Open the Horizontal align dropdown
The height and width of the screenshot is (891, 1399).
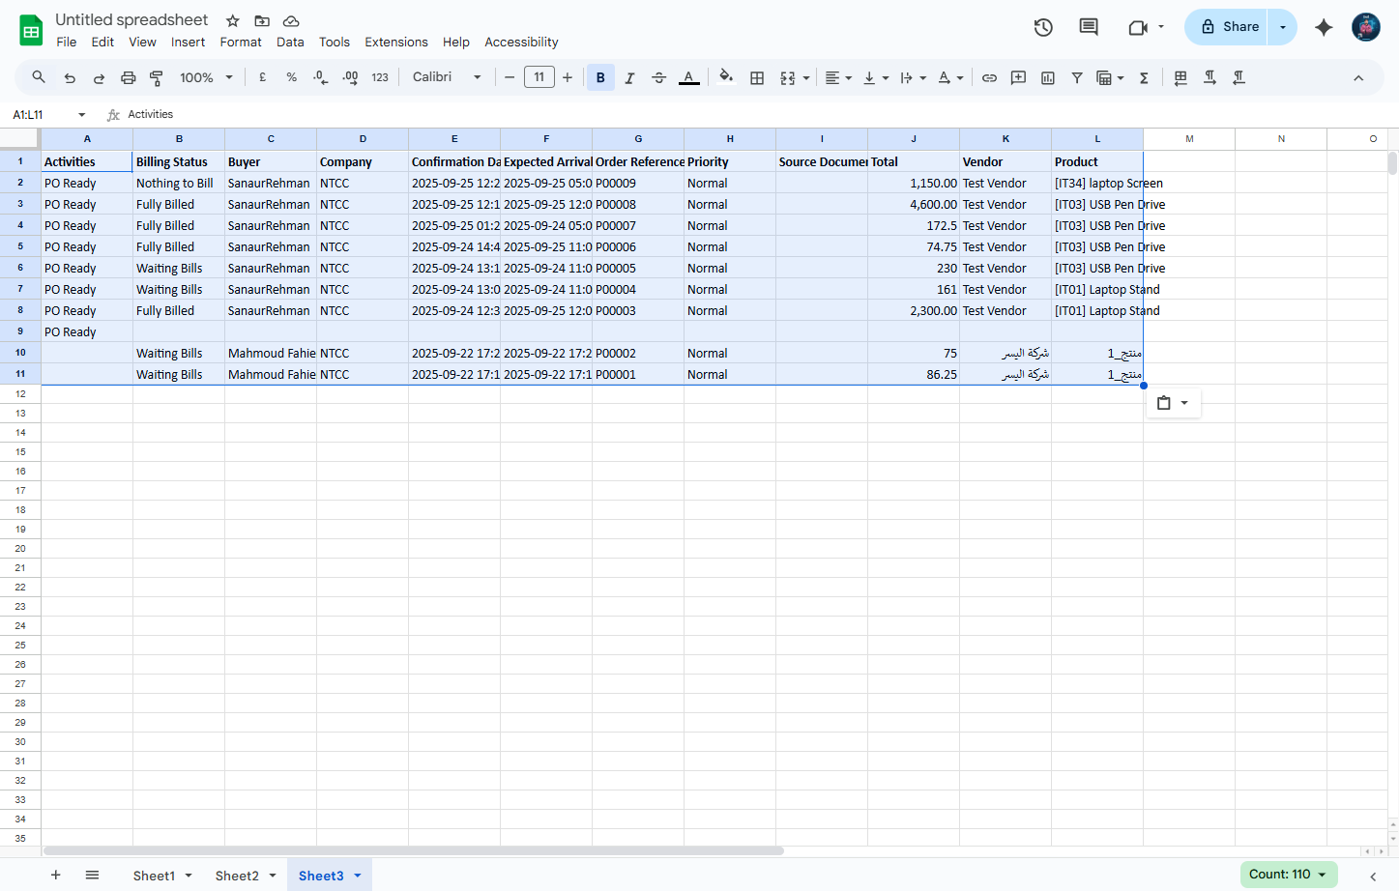pyautogui.click(x=838, y=78)
